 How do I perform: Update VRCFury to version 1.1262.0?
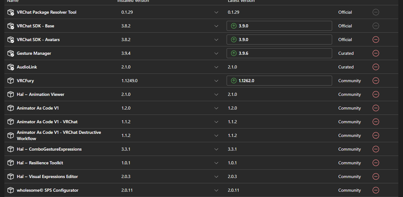point(279,81)
